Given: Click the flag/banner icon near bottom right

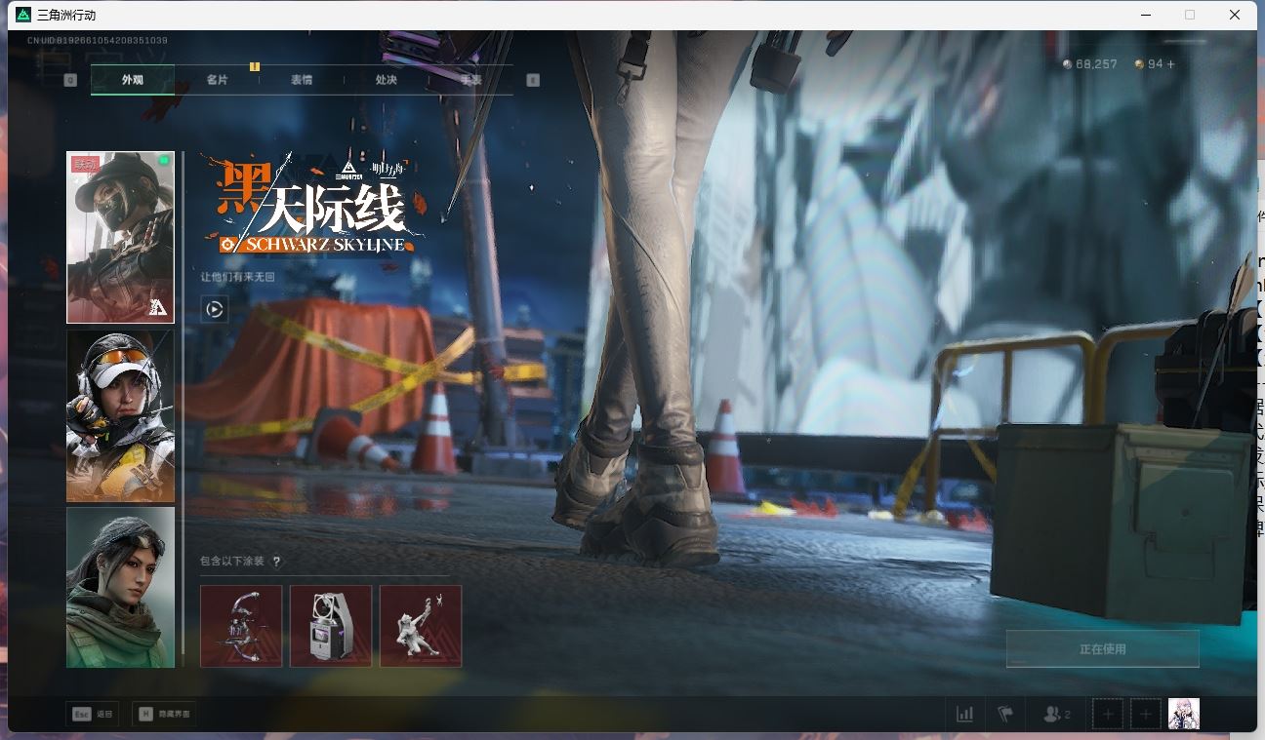Looking at the screenshot, I should [x=1004, y=713].
